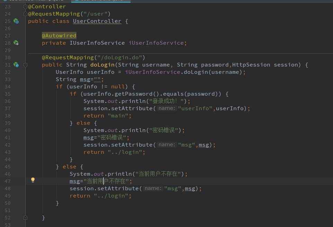
Task: Click the @Controller annotation
Action: point(47,7)
